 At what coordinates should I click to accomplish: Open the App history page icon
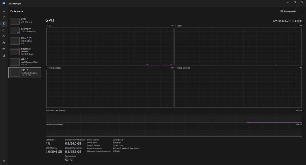coord(4,30)
